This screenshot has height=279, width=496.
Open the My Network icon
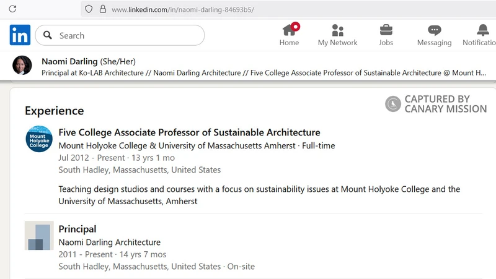337,30
